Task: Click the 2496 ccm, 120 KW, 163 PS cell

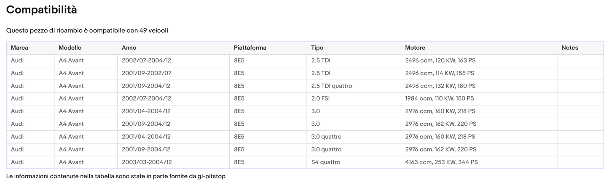Action: click(x=440, y=61)
